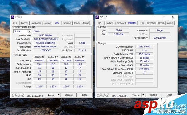The height and width of the screenshot is (115, 187).
Task: Click Max Bandwidth value DDR4-2400 (1200 MHz)
Action: (x=46, y=39)
